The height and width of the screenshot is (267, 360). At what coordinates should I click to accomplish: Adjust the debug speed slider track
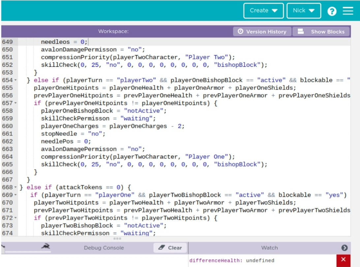coord(28,252)
